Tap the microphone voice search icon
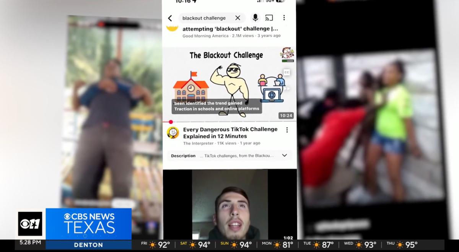The image size is (459, 252). click(255, 18)
